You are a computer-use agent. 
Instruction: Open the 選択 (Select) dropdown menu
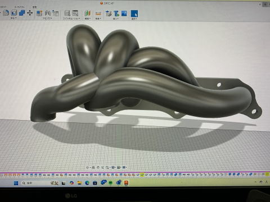coord(134,19)
